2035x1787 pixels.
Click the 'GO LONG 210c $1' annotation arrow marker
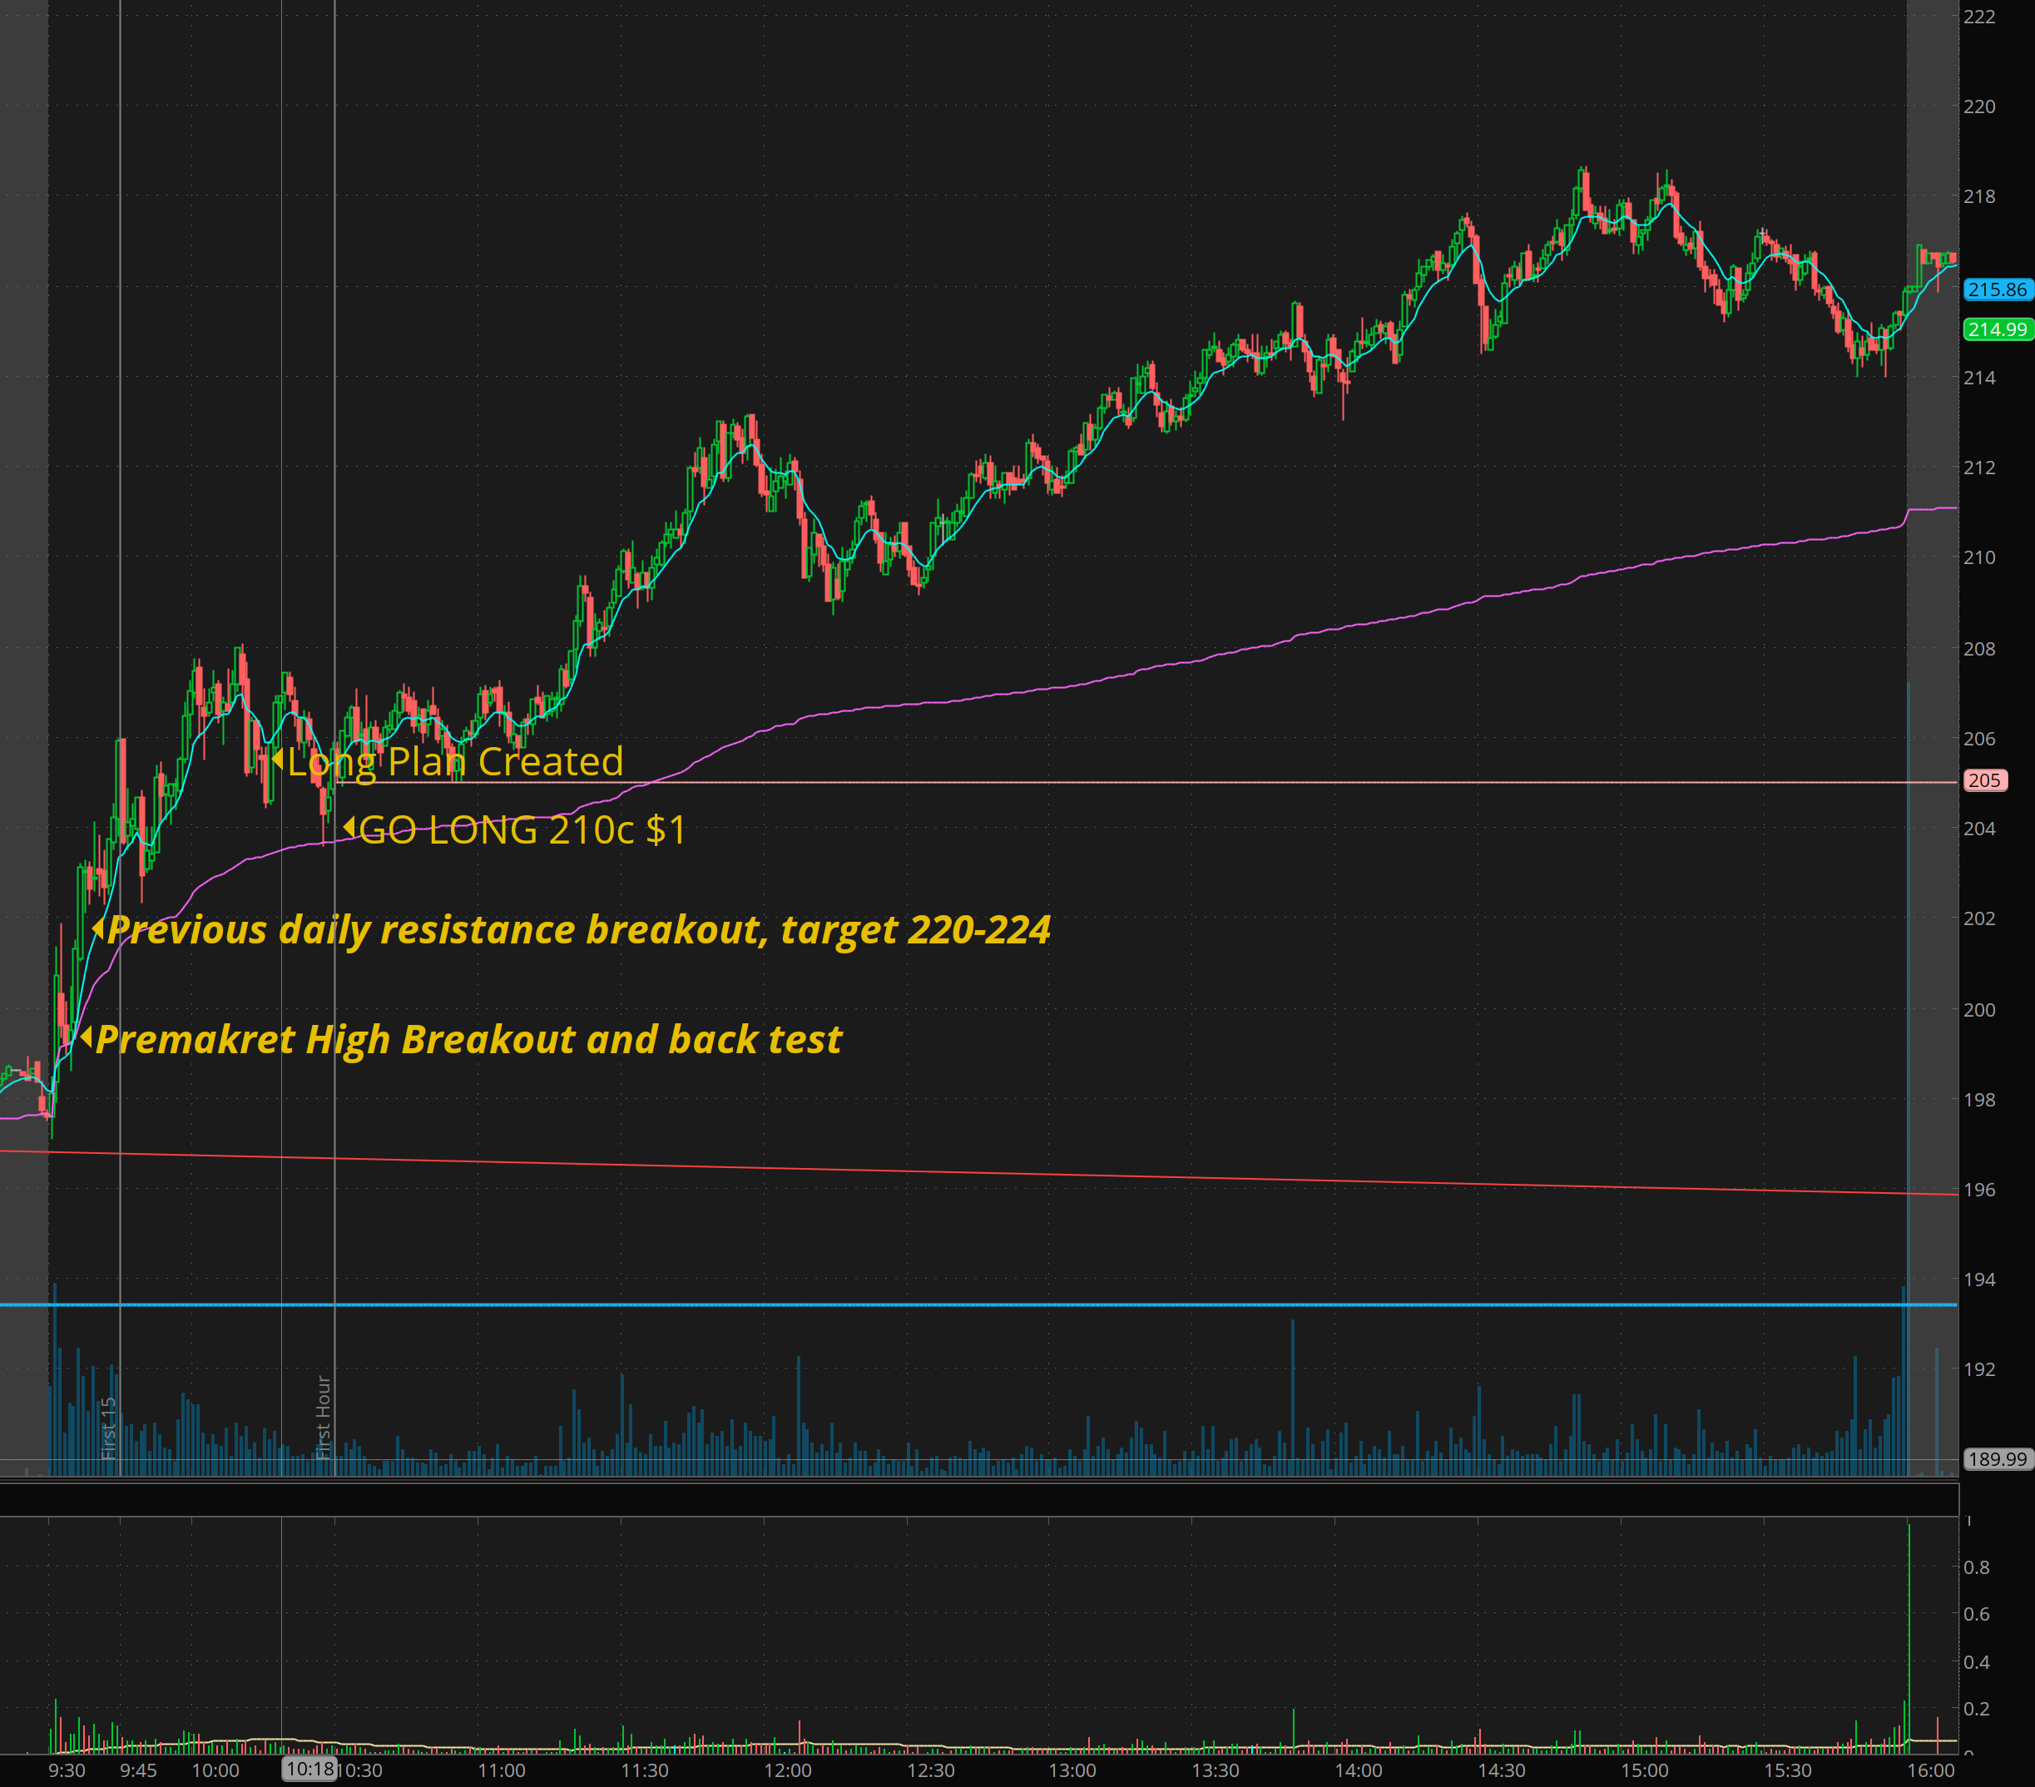[349, 827]
